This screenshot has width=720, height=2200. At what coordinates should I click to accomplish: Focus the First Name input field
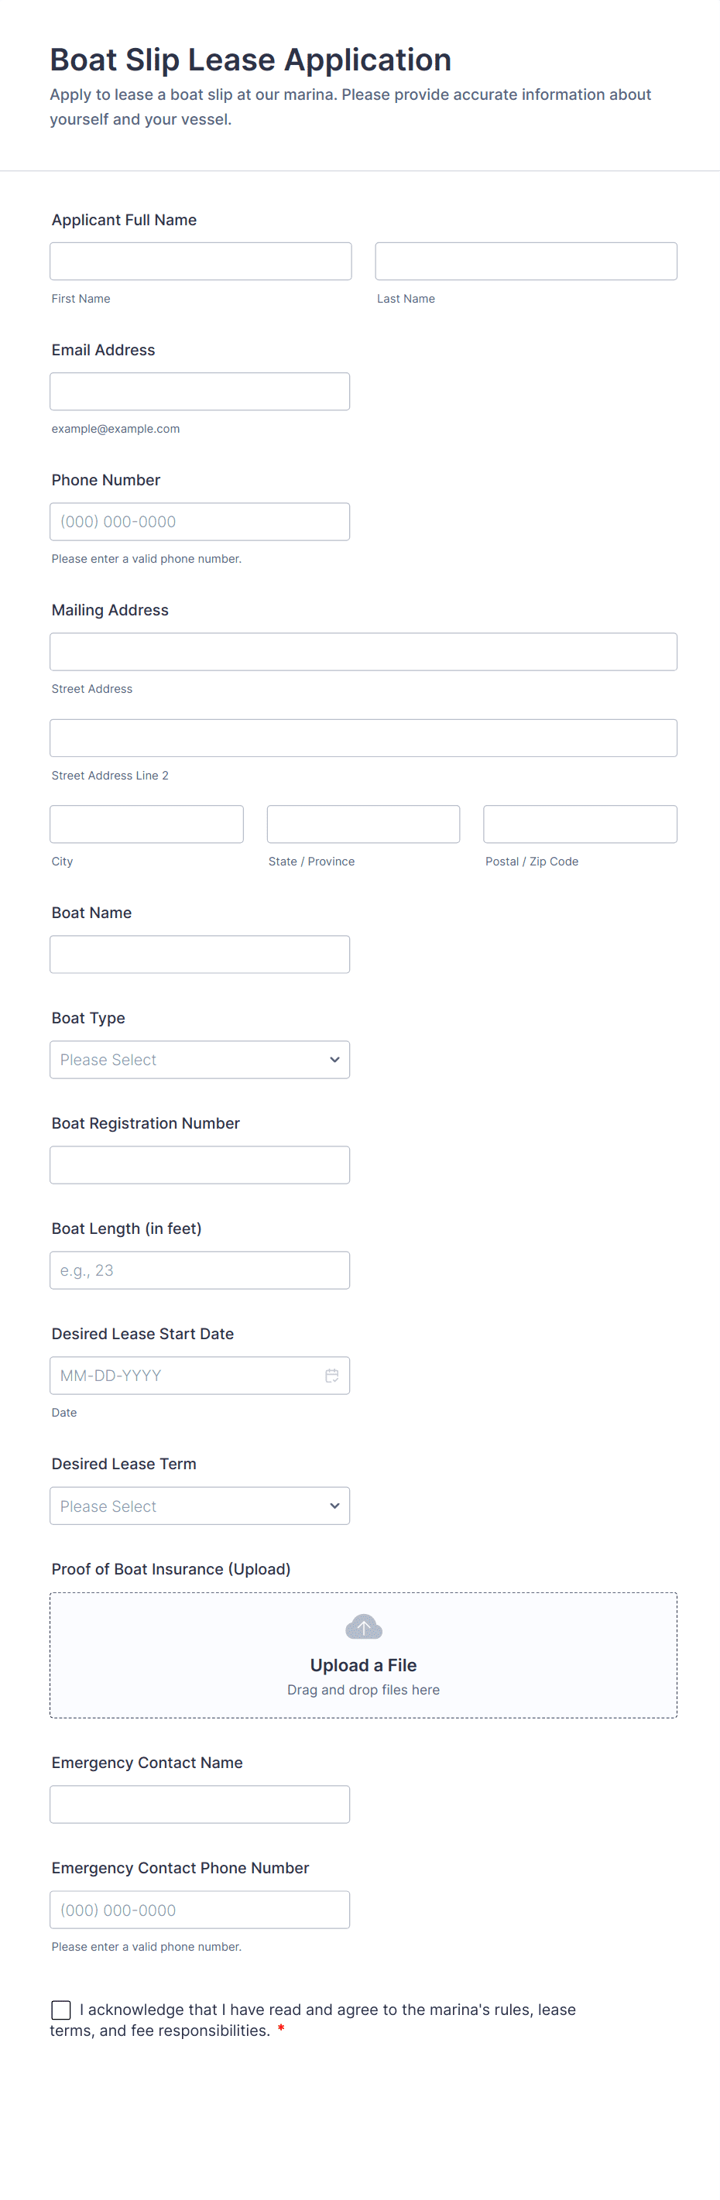(x=200, y=262)
